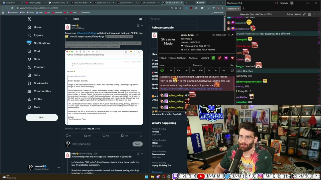Select the HasanAbi tab in Chatterino
321x180 pixels.
(x=233, y=8)
